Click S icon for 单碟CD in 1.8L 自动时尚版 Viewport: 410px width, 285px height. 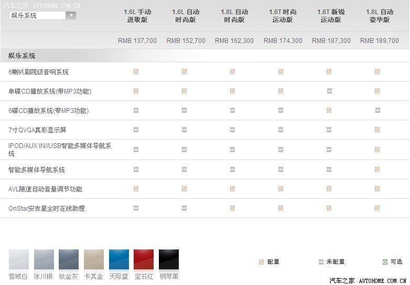coord(232,91)
